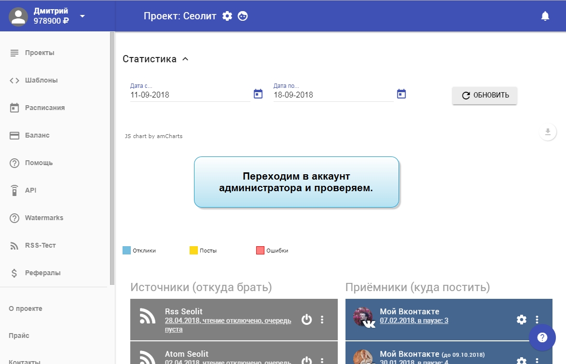Collapse the Статистика section
The image size is (566, 364).
[x=185, y=59]
